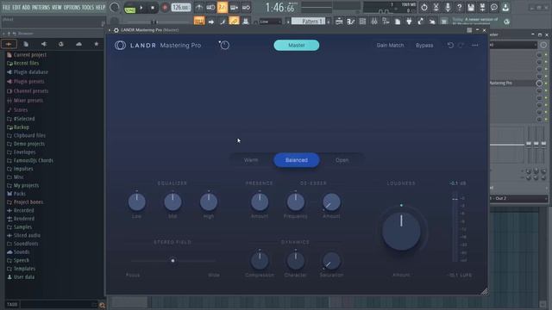
Task: Stop playback with the stop button
Action: tap(153, 8)
